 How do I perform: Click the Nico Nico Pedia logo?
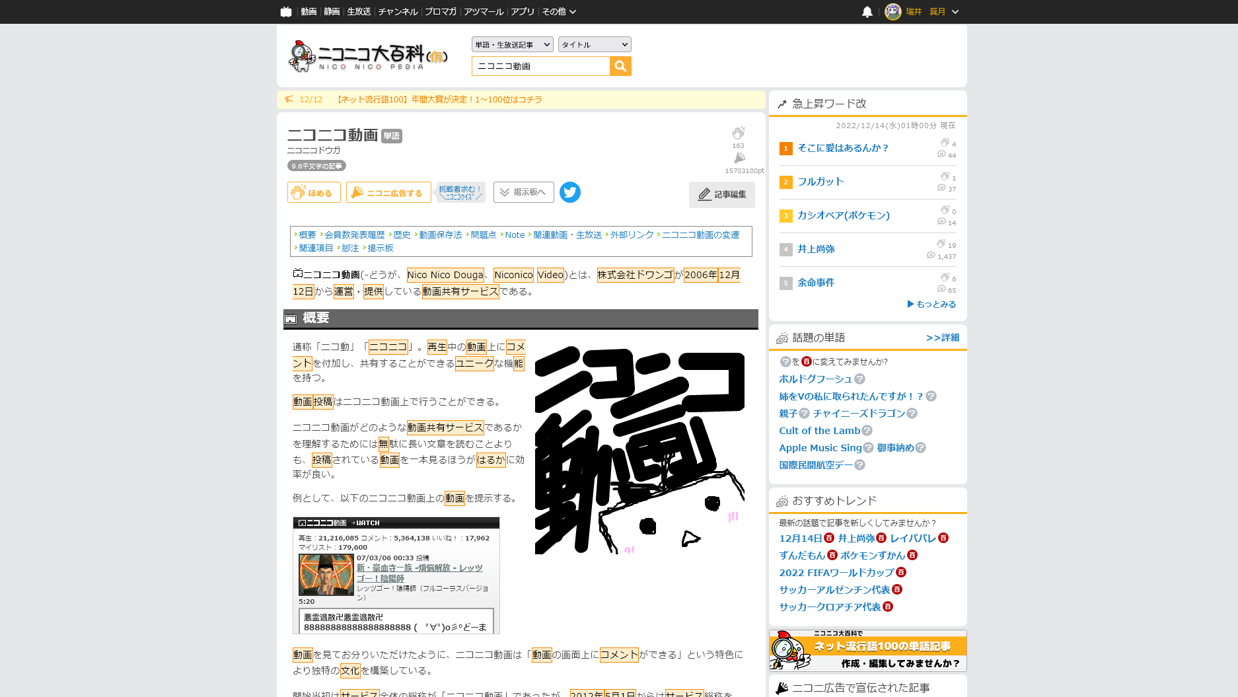[369, 56]
